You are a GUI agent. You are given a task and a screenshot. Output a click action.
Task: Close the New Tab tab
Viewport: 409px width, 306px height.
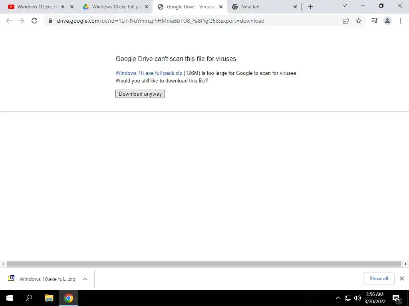[295, 7]
